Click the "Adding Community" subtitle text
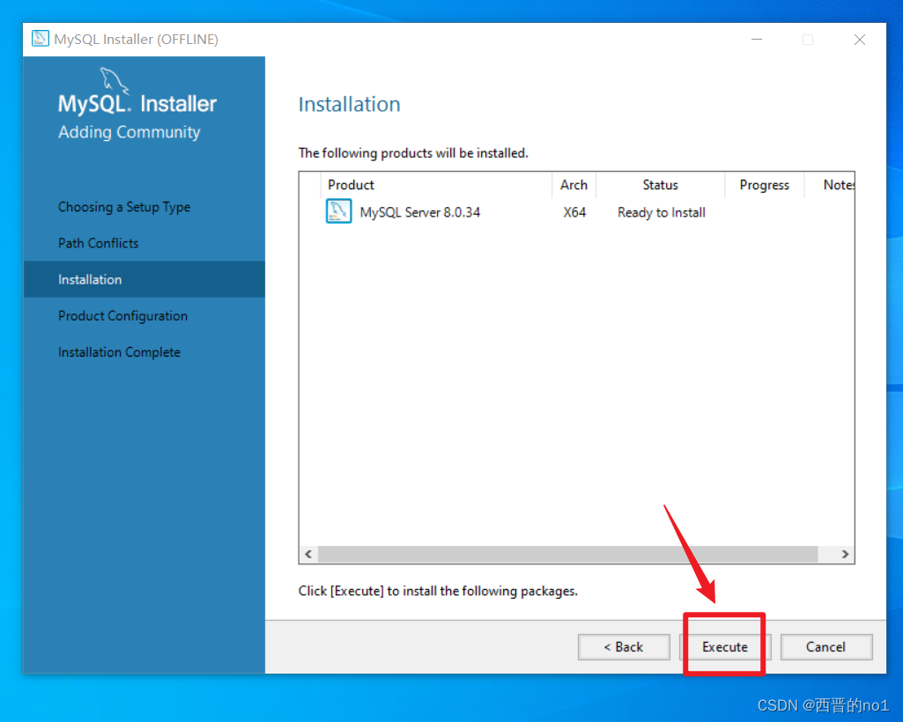 (x=129, y=132)
